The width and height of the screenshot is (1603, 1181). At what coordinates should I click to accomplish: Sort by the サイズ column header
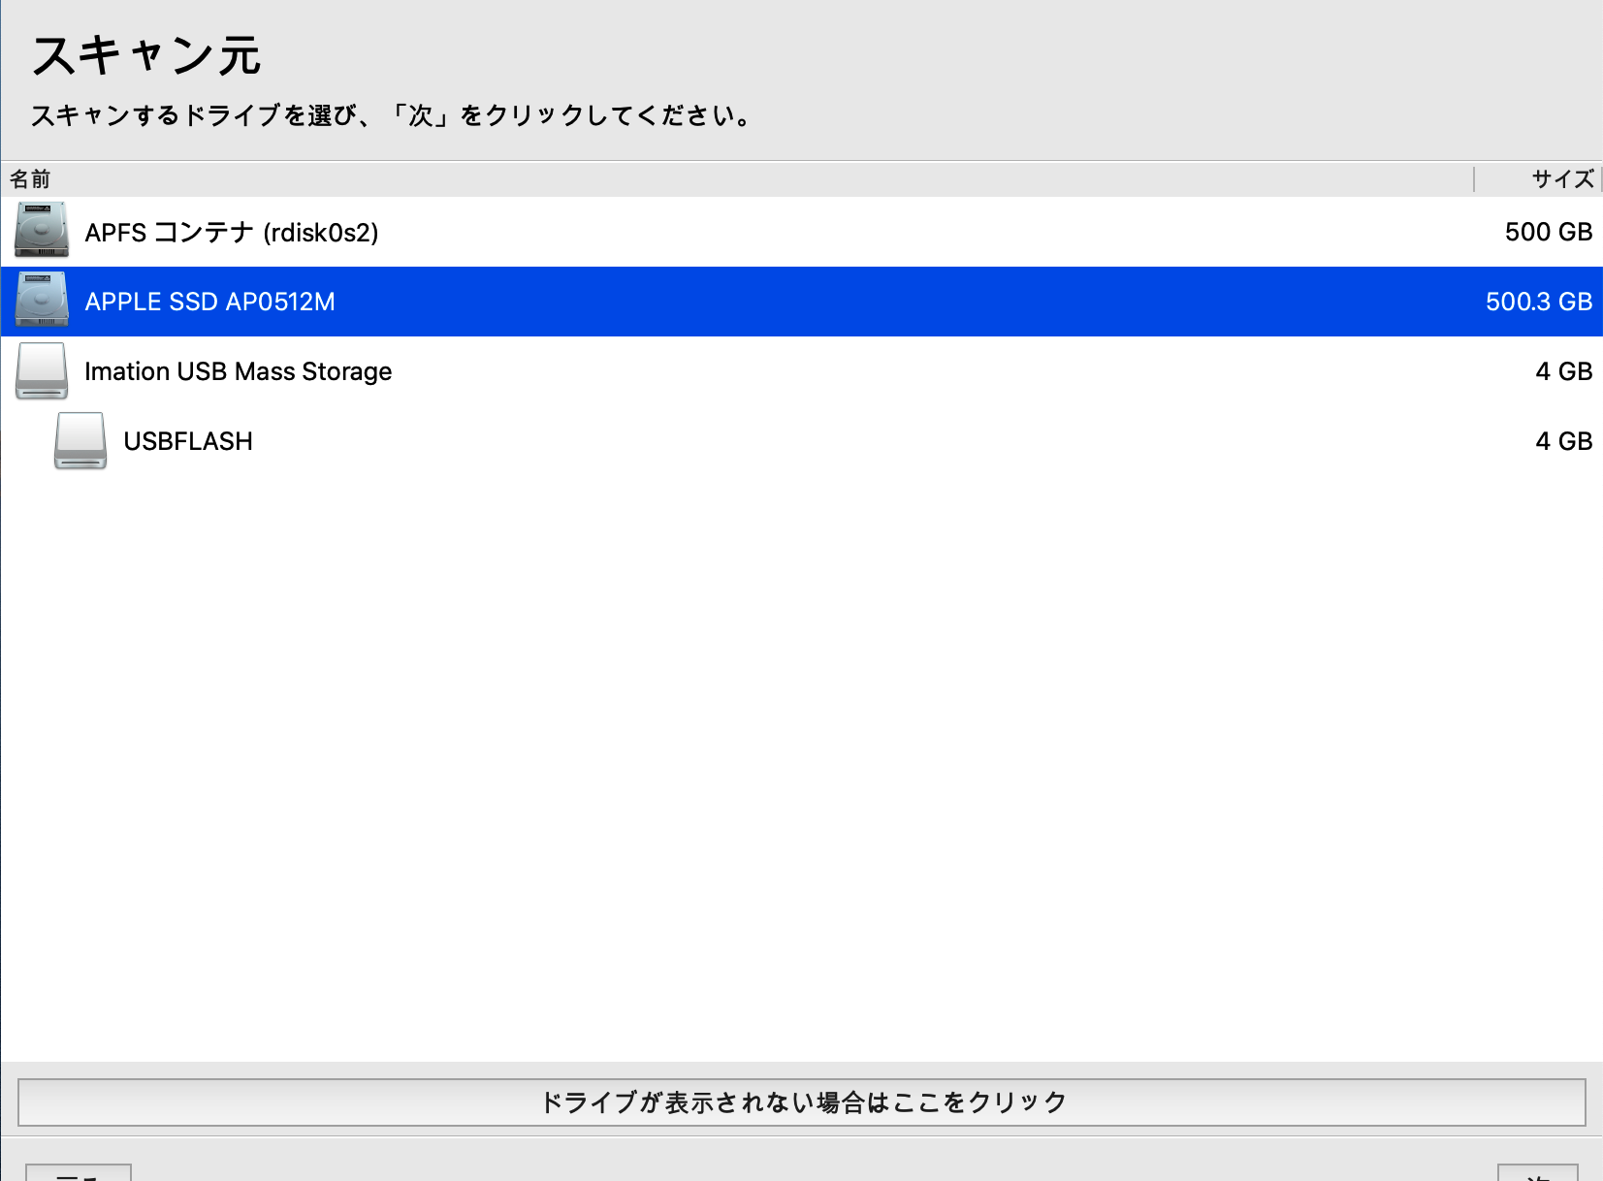pos(1561,179)
